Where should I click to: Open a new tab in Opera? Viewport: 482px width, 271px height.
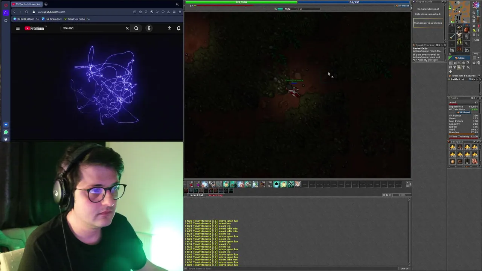click(x=46, y=4)
